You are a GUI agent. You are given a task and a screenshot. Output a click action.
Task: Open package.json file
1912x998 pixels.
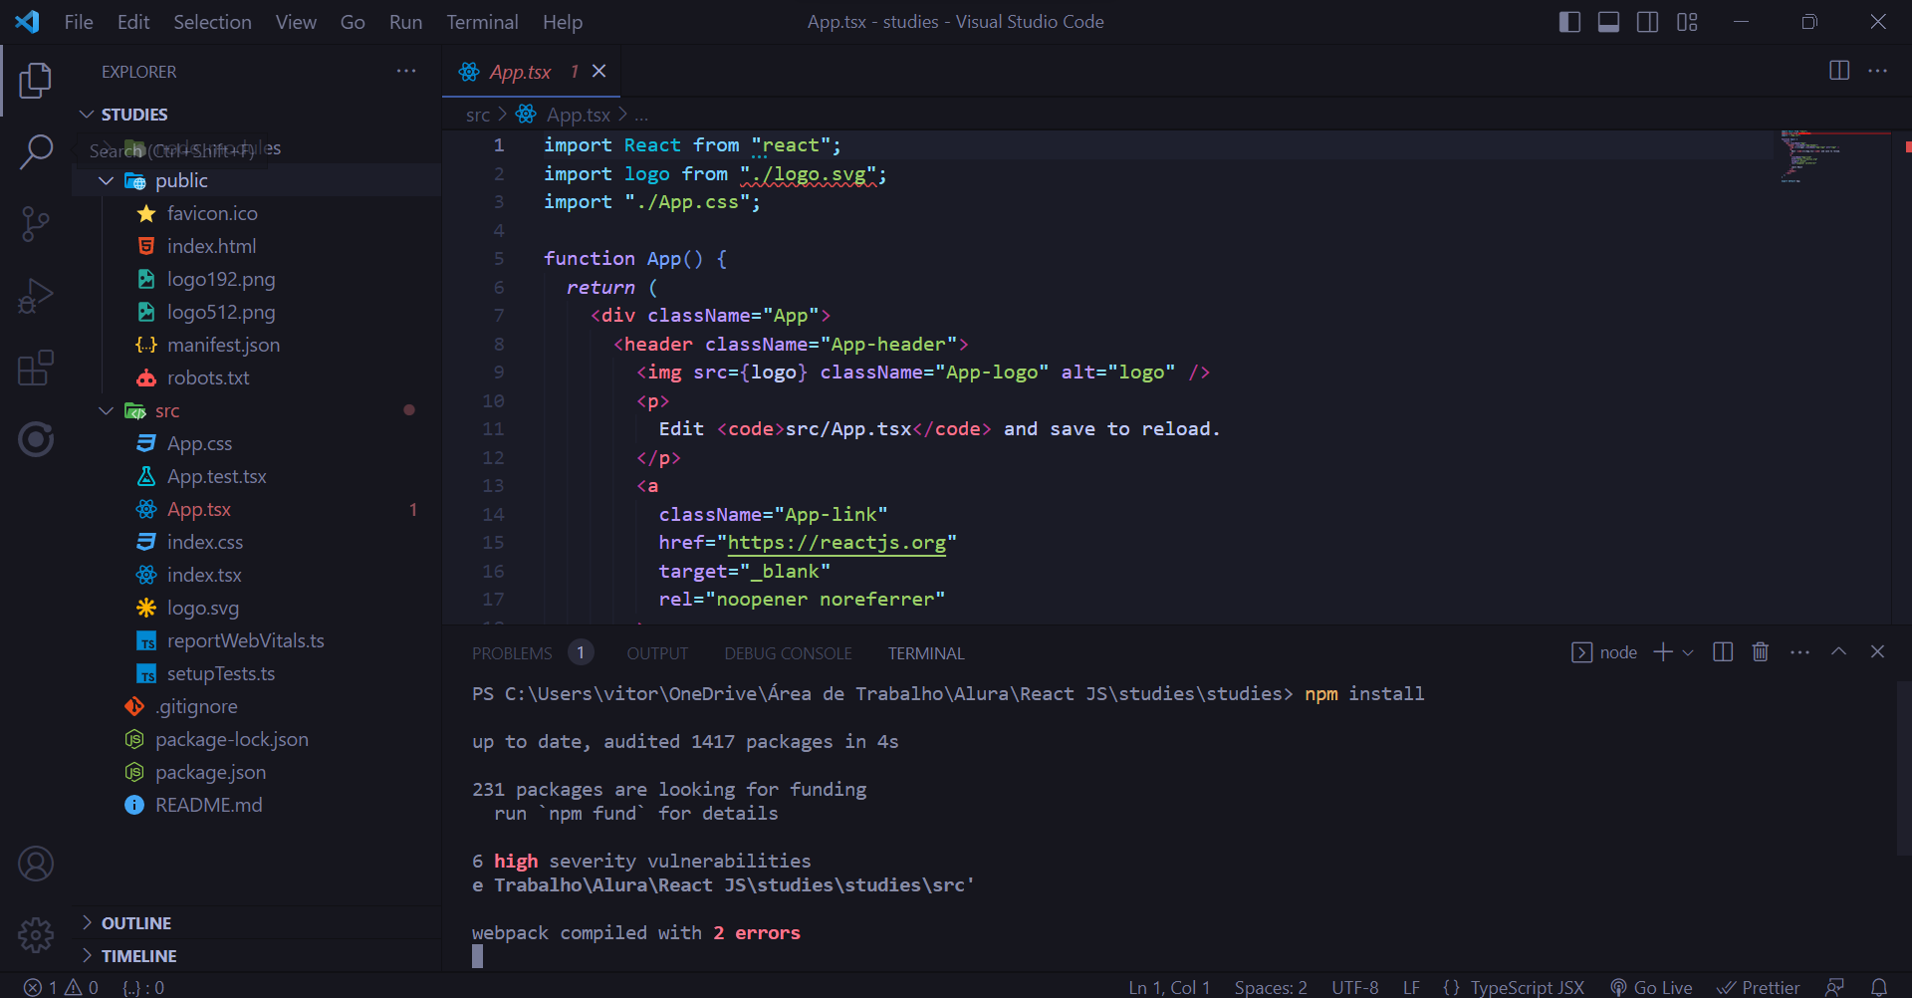tap(257, 772)
